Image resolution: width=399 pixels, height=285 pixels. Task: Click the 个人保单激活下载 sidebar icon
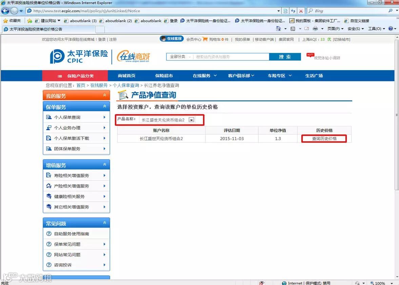pos(48,138)
